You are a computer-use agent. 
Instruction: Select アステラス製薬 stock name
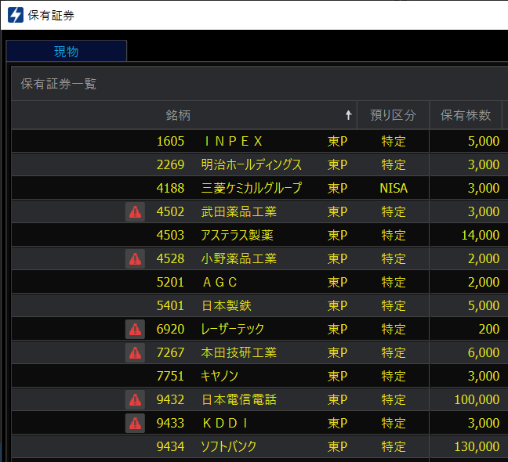(x=238, y=235)
